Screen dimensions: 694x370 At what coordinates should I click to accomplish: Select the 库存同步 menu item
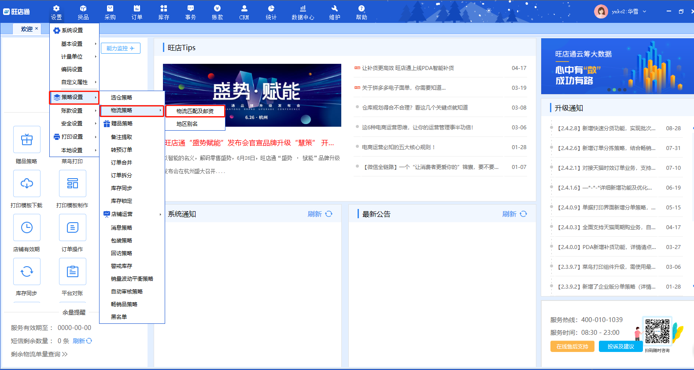click(x=132, y=188)
